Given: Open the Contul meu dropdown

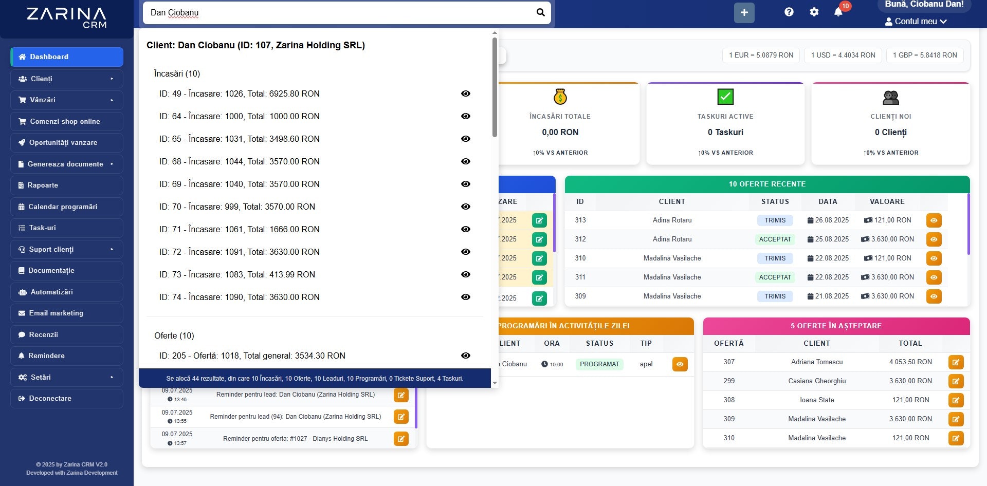Looking at the screenshot, I should [x=916, y=21].
